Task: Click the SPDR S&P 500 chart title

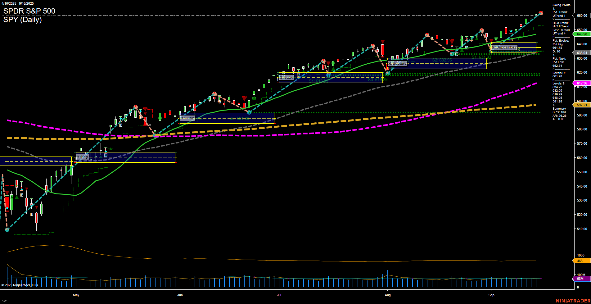Action: [29, 11]
